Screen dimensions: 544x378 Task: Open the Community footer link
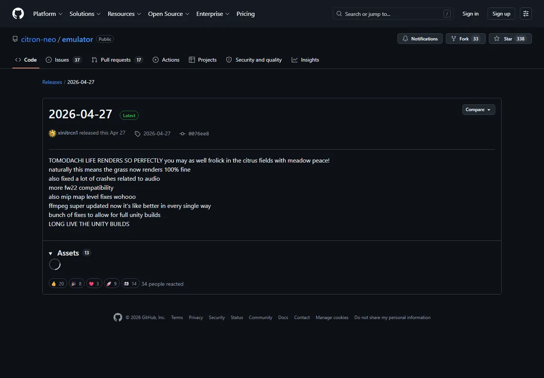coord(261,318)
